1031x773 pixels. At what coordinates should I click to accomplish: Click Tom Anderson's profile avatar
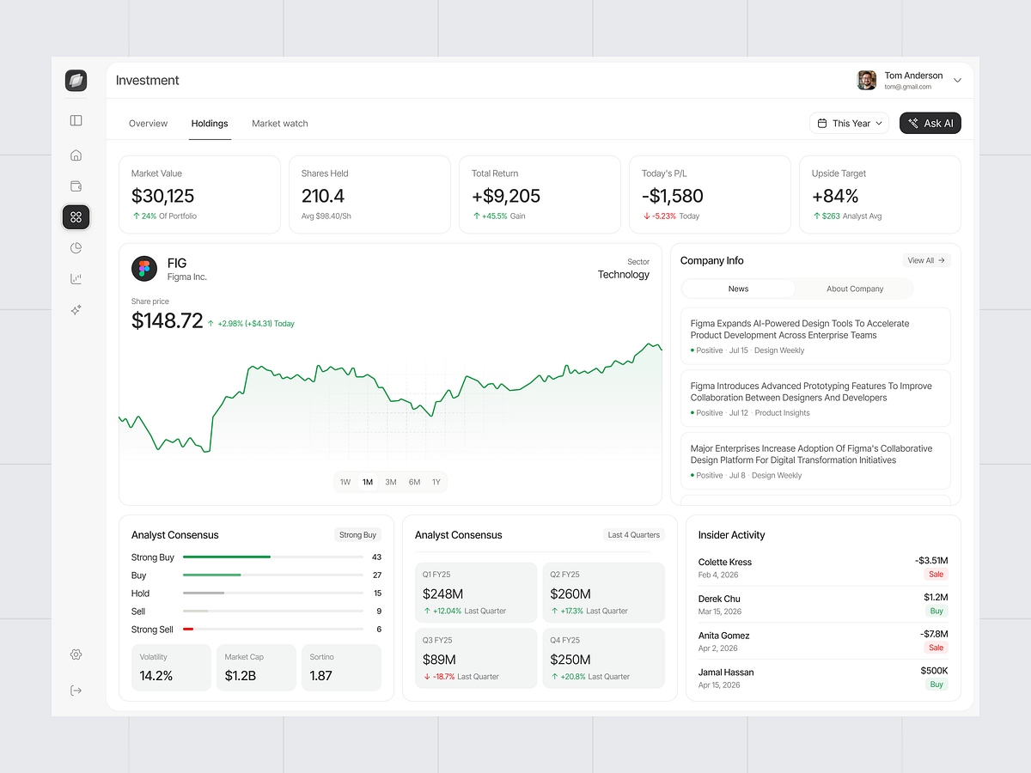click(867, 81)
